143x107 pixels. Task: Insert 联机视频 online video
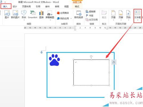[79, 14]
